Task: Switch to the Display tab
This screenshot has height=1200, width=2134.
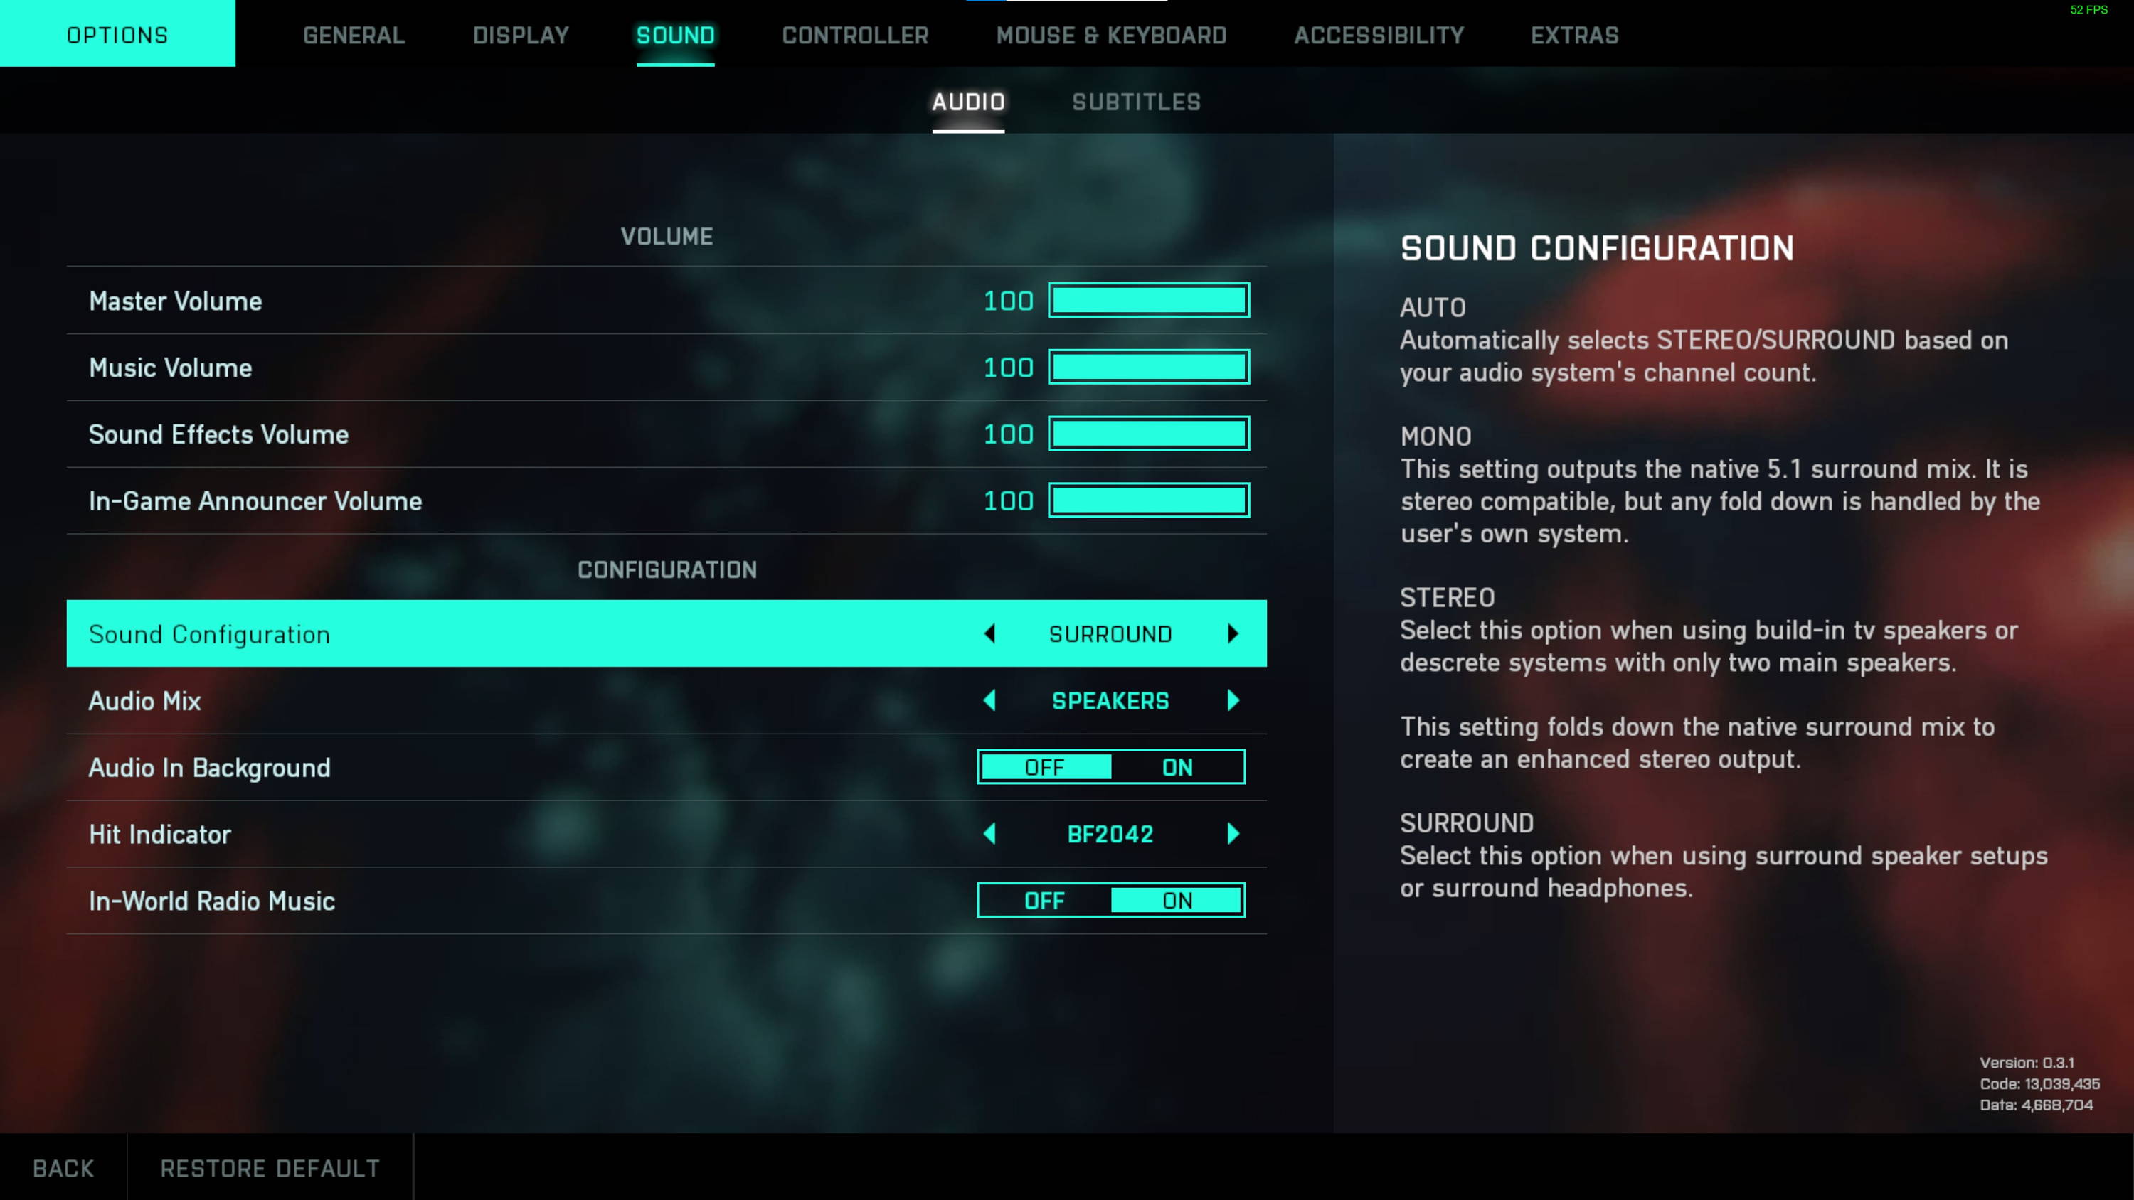Action: [x=521, y=35]
